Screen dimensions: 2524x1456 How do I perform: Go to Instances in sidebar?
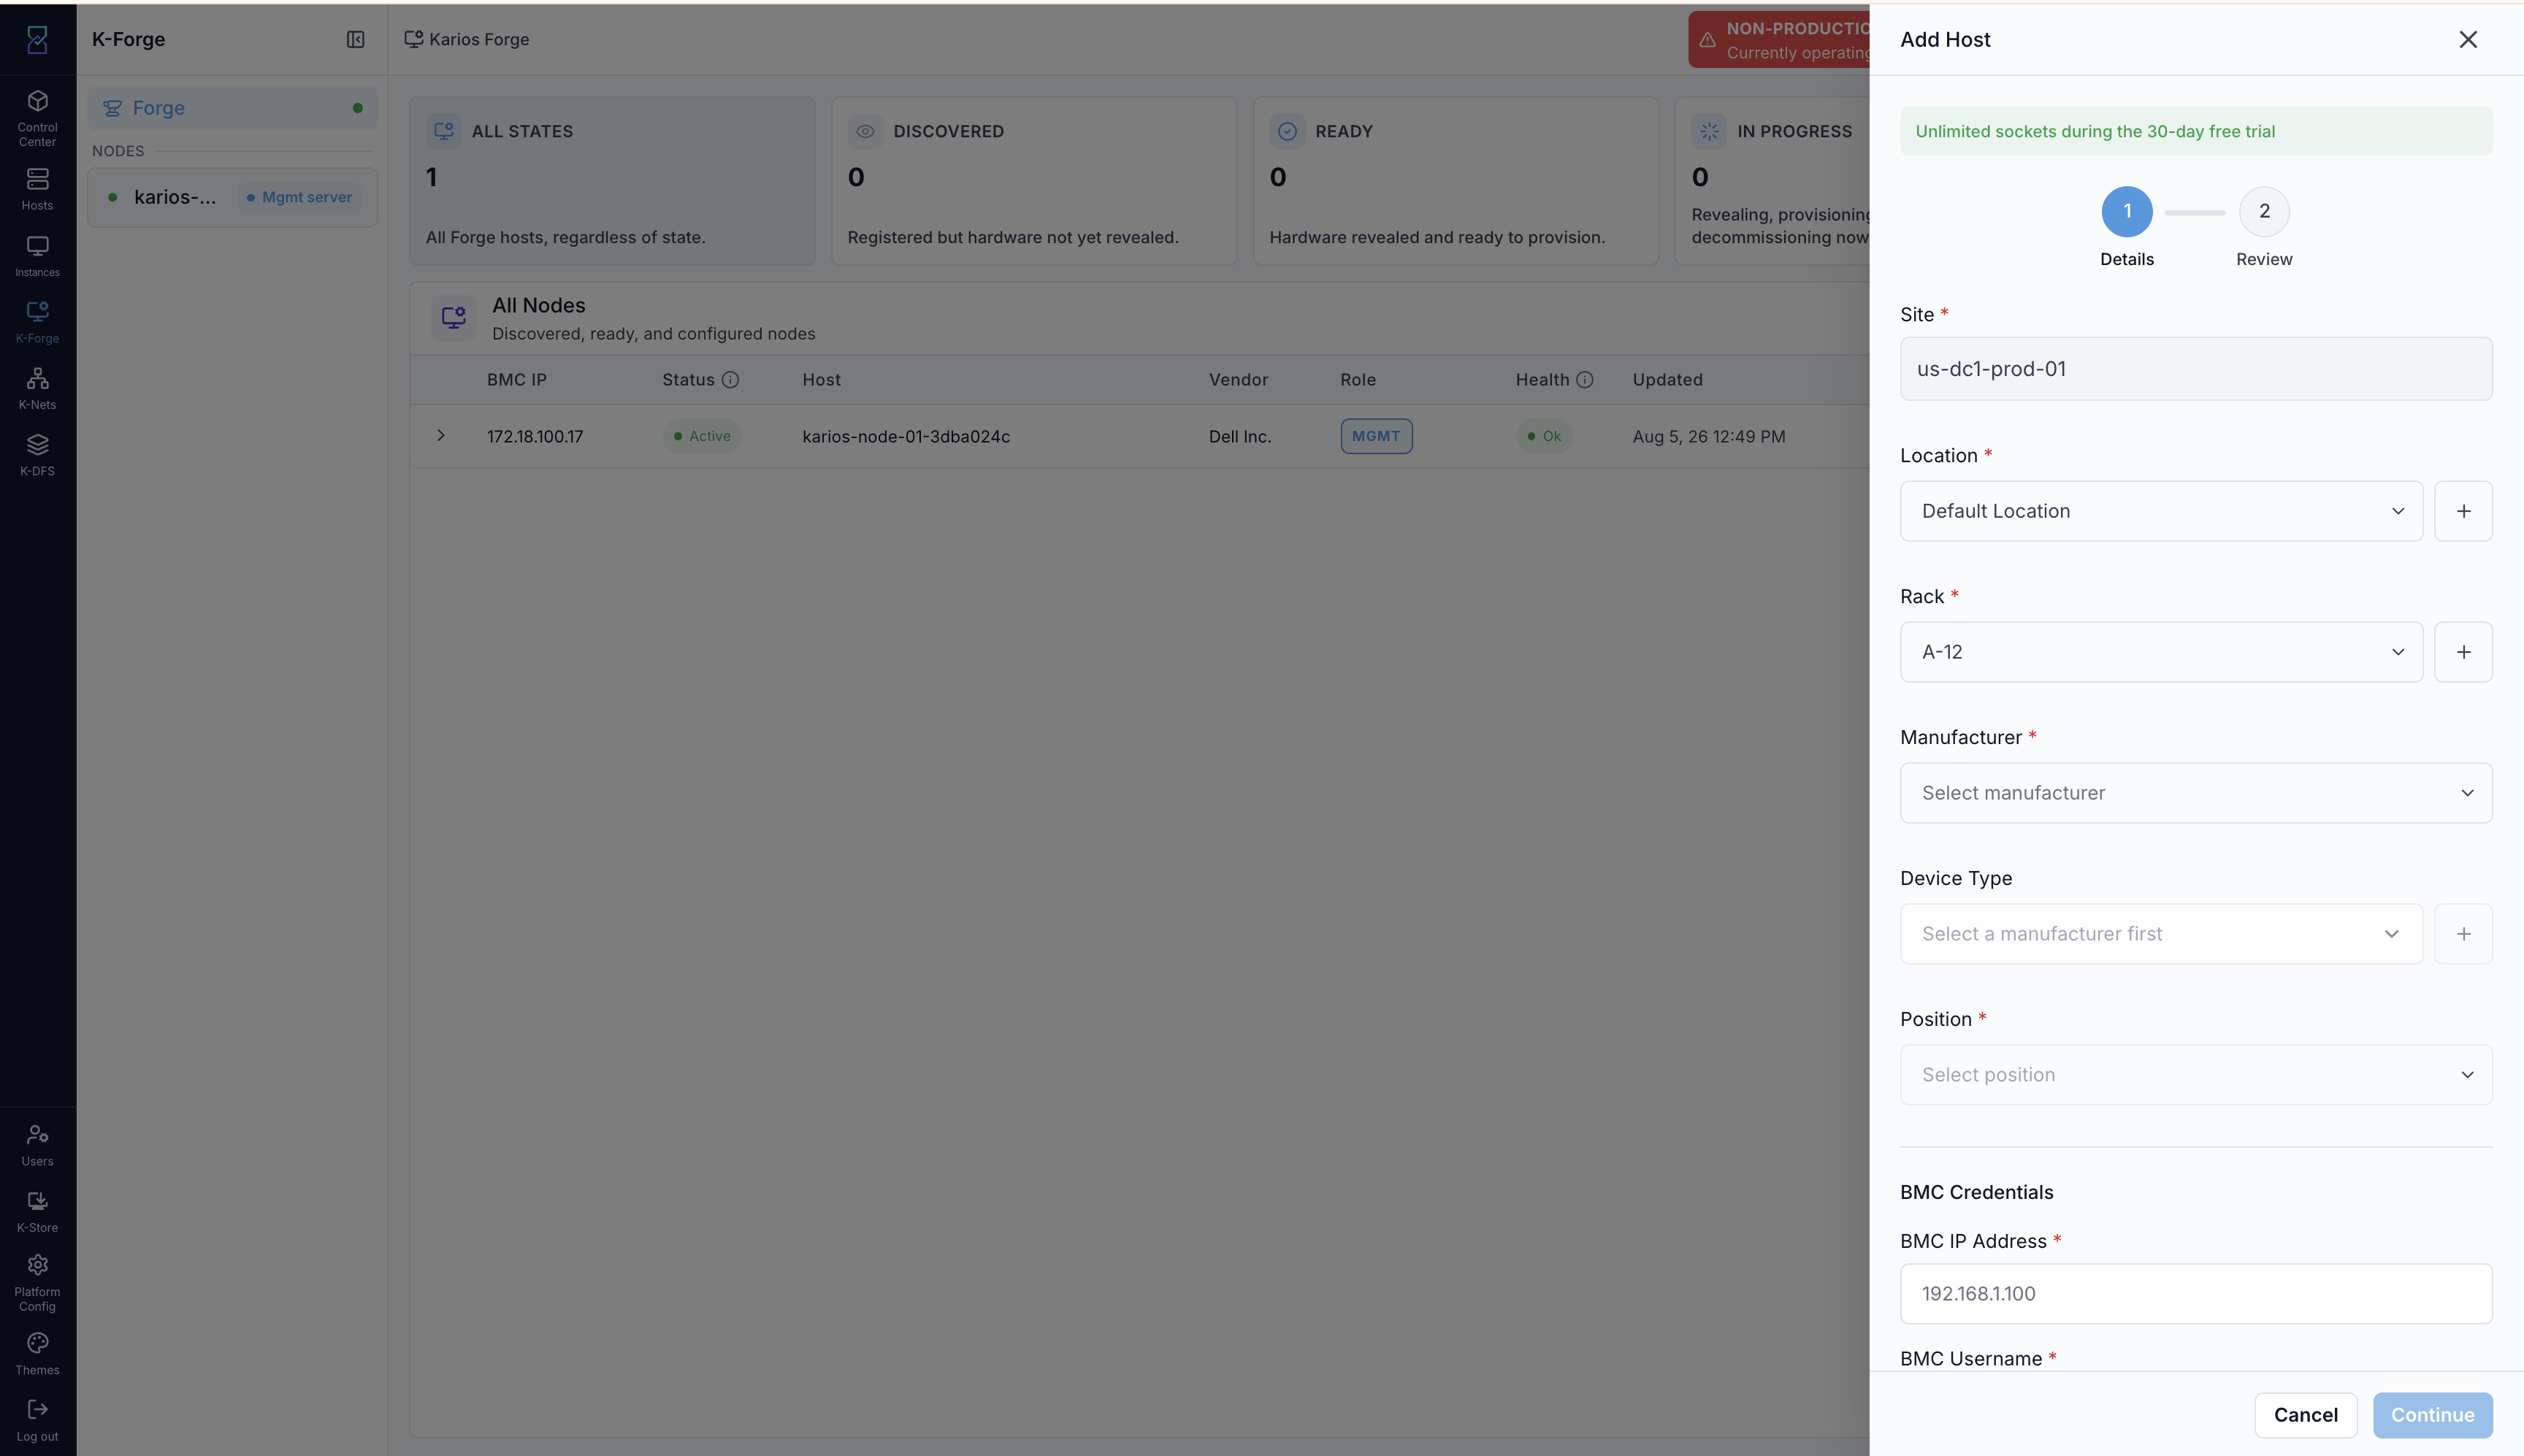tap(37, 256)
